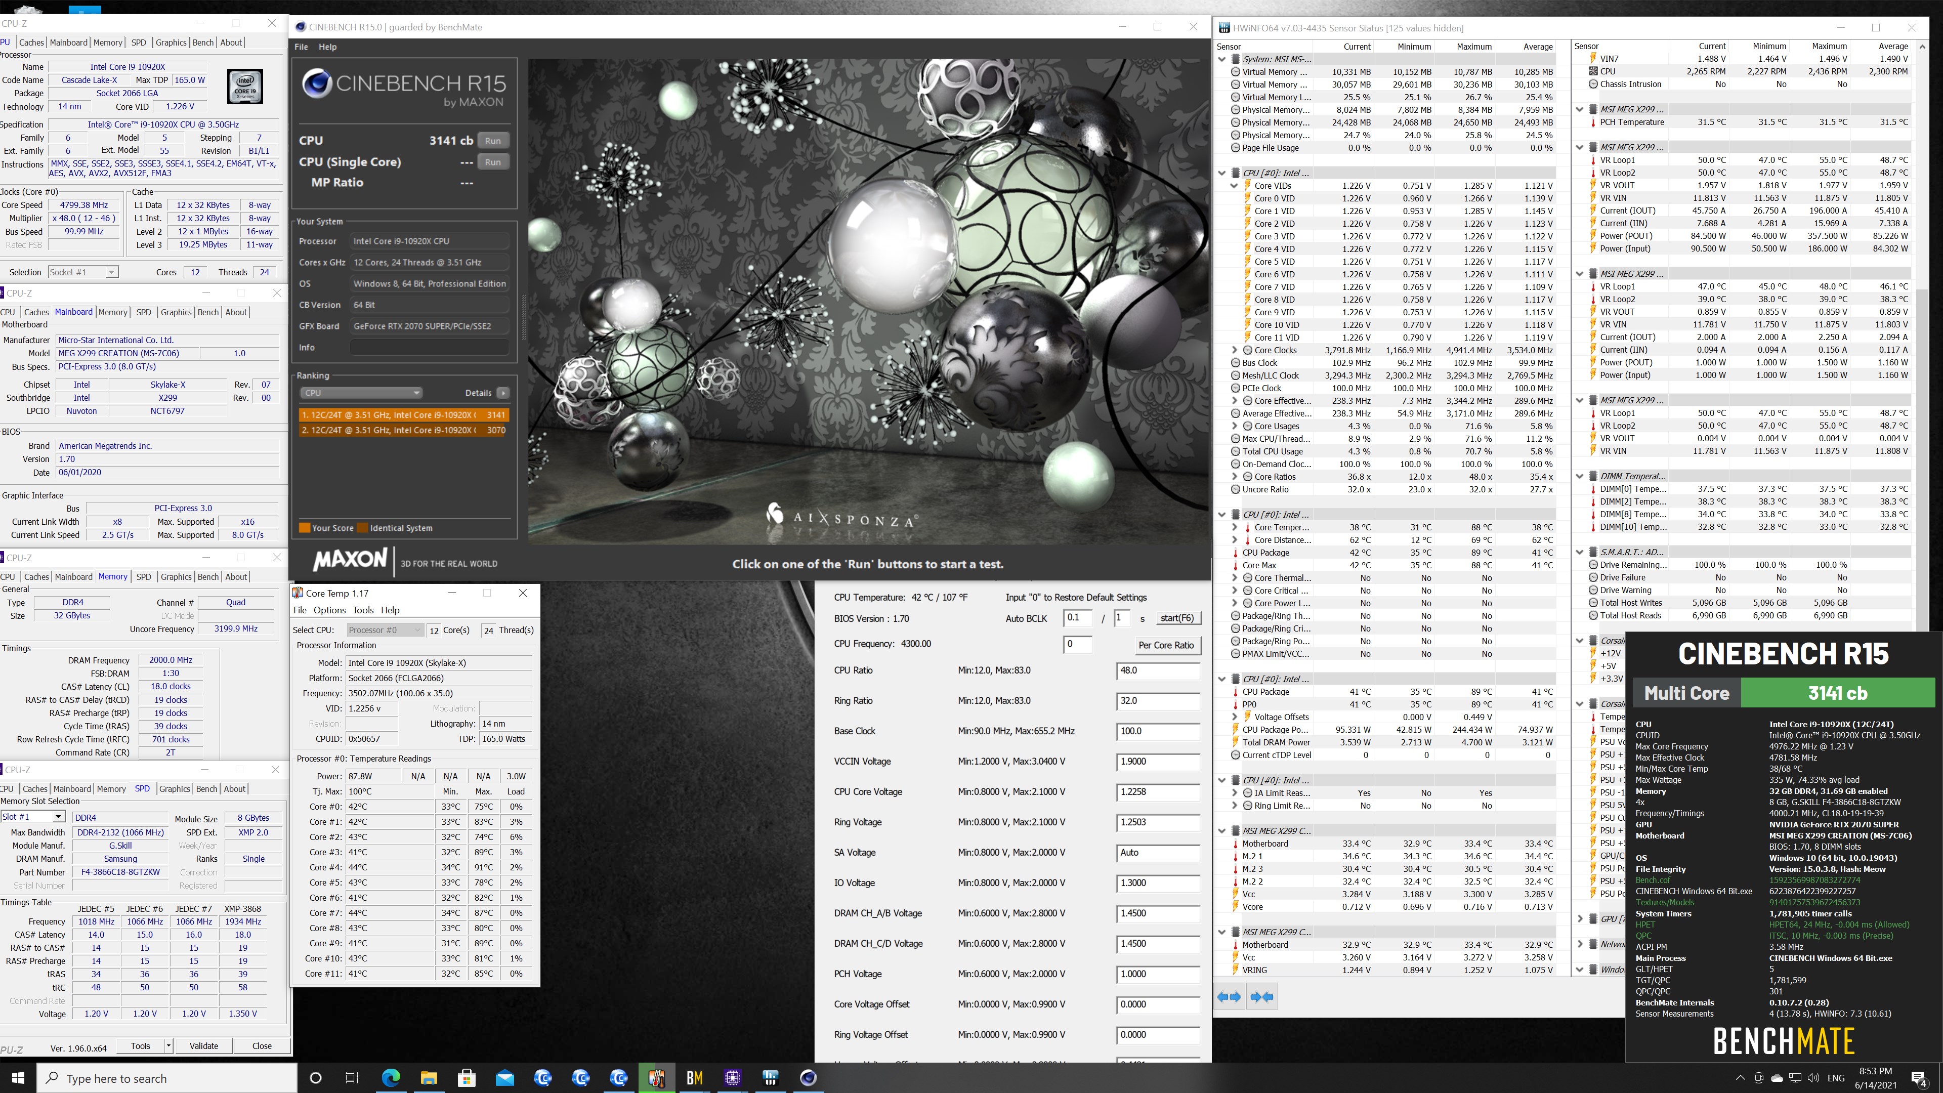Open the volume speaker tray icon
1943x1093 pixels.
[1813, 1078]
